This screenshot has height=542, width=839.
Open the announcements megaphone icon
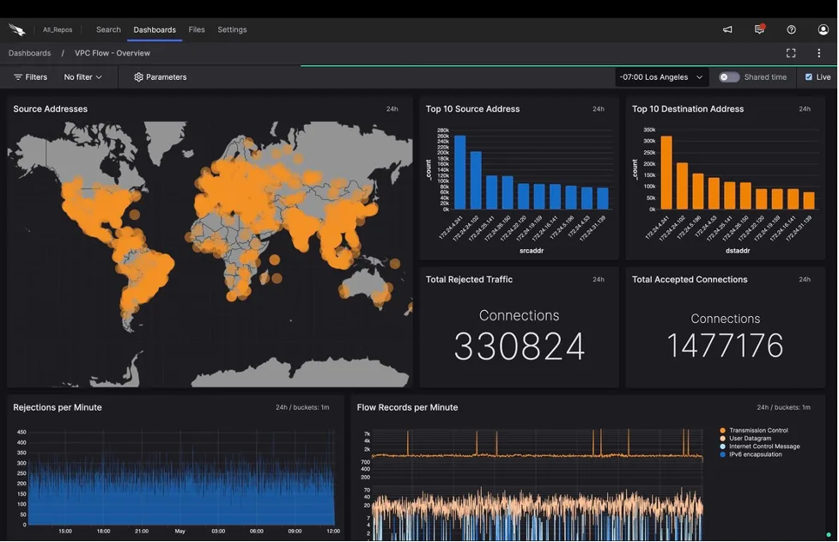point(727,30)
